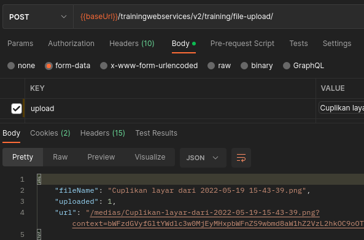The height and width of the screenshot is (240, 364).
Task: Open the request Settings tab
Action: click(337, 44)
